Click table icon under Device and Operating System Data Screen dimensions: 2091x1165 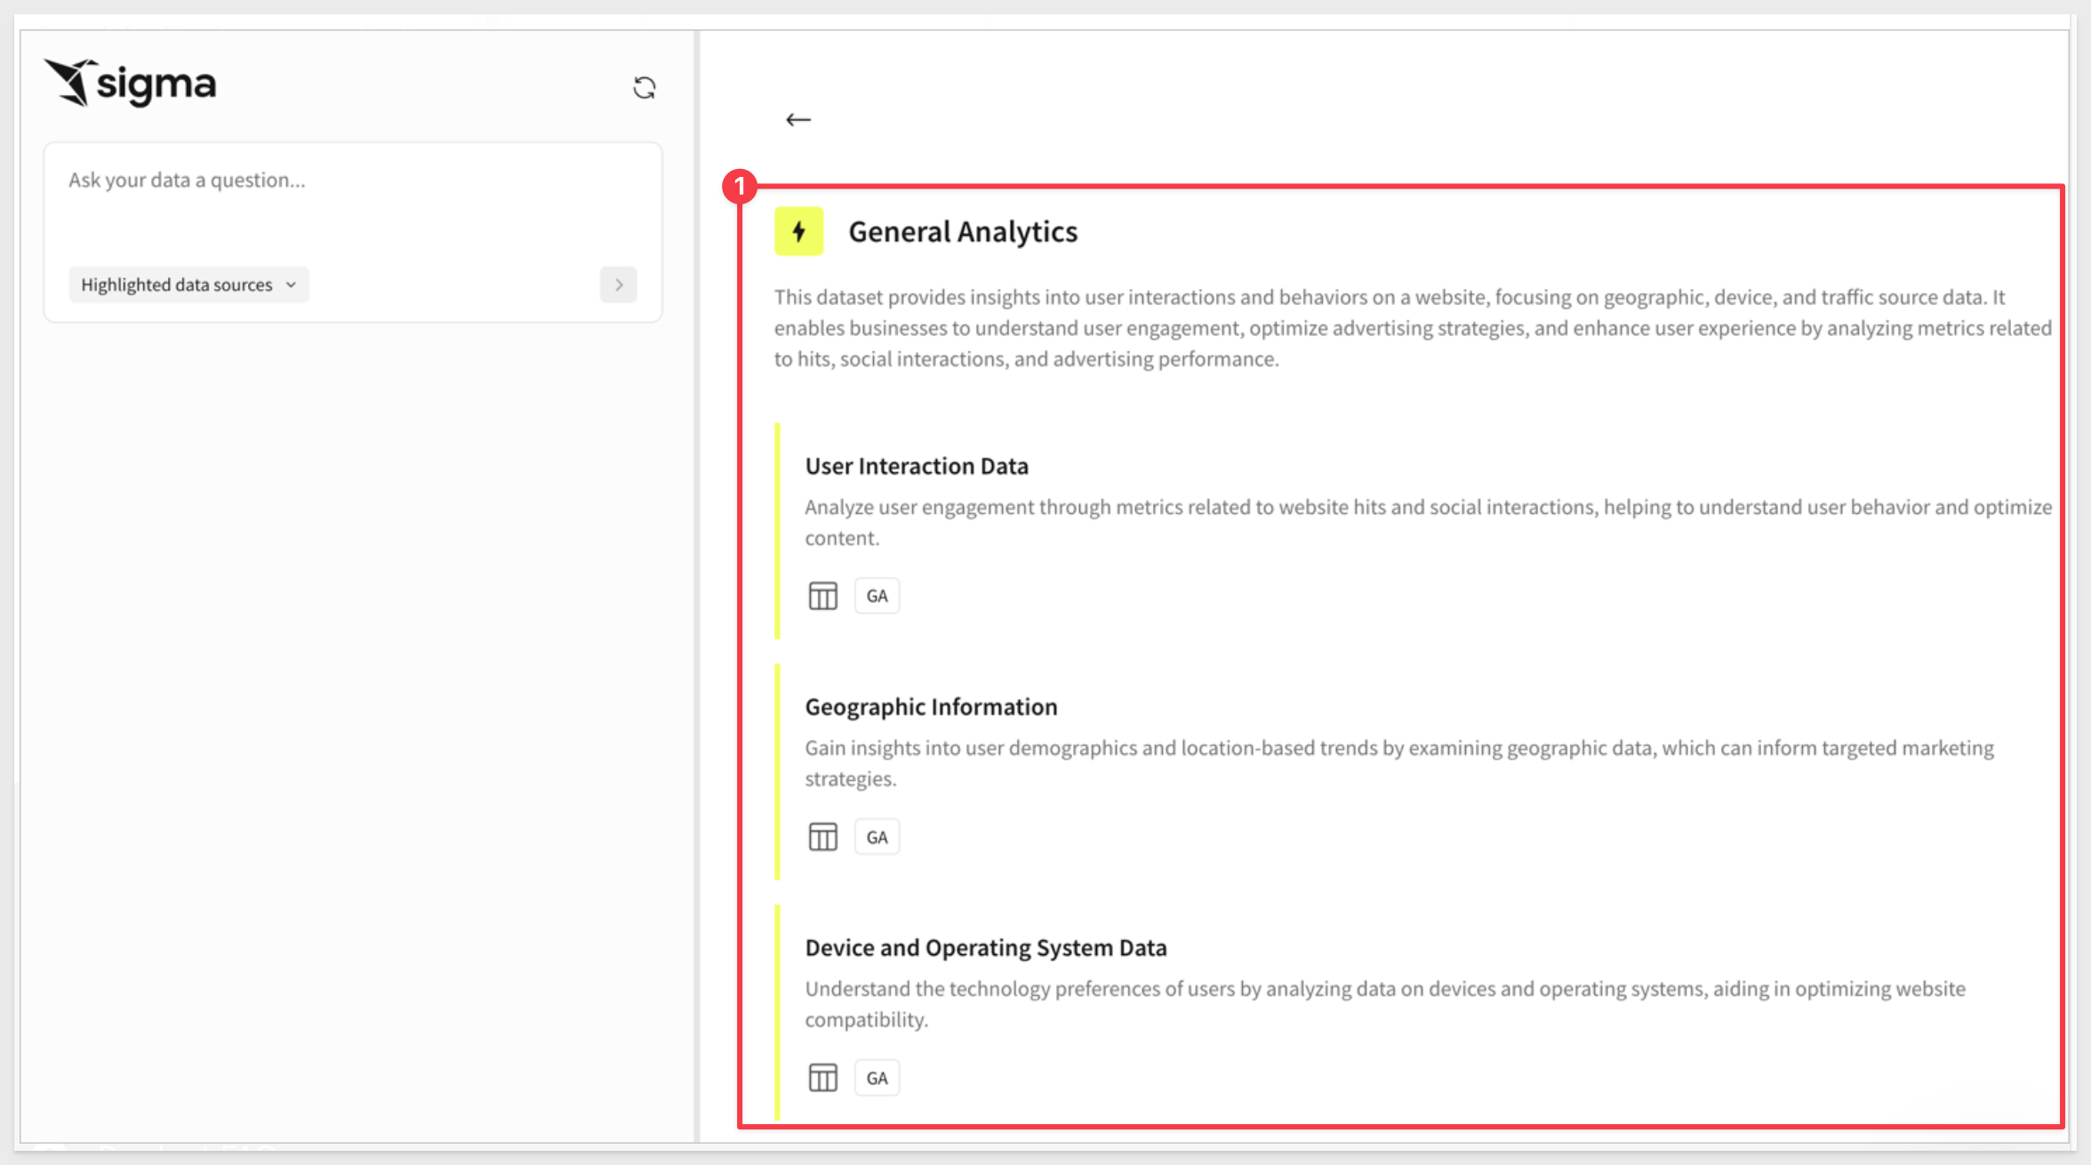click(822, 1078)
